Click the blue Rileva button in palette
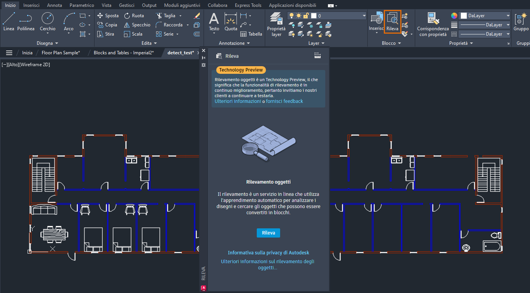530x293 pixels. click(268, 233)
